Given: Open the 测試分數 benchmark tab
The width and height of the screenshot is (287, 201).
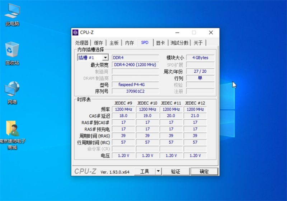Looking at the screenshot, I should coord(179,43).
